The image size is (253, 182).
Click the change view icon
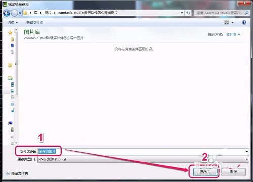[227, 22]
